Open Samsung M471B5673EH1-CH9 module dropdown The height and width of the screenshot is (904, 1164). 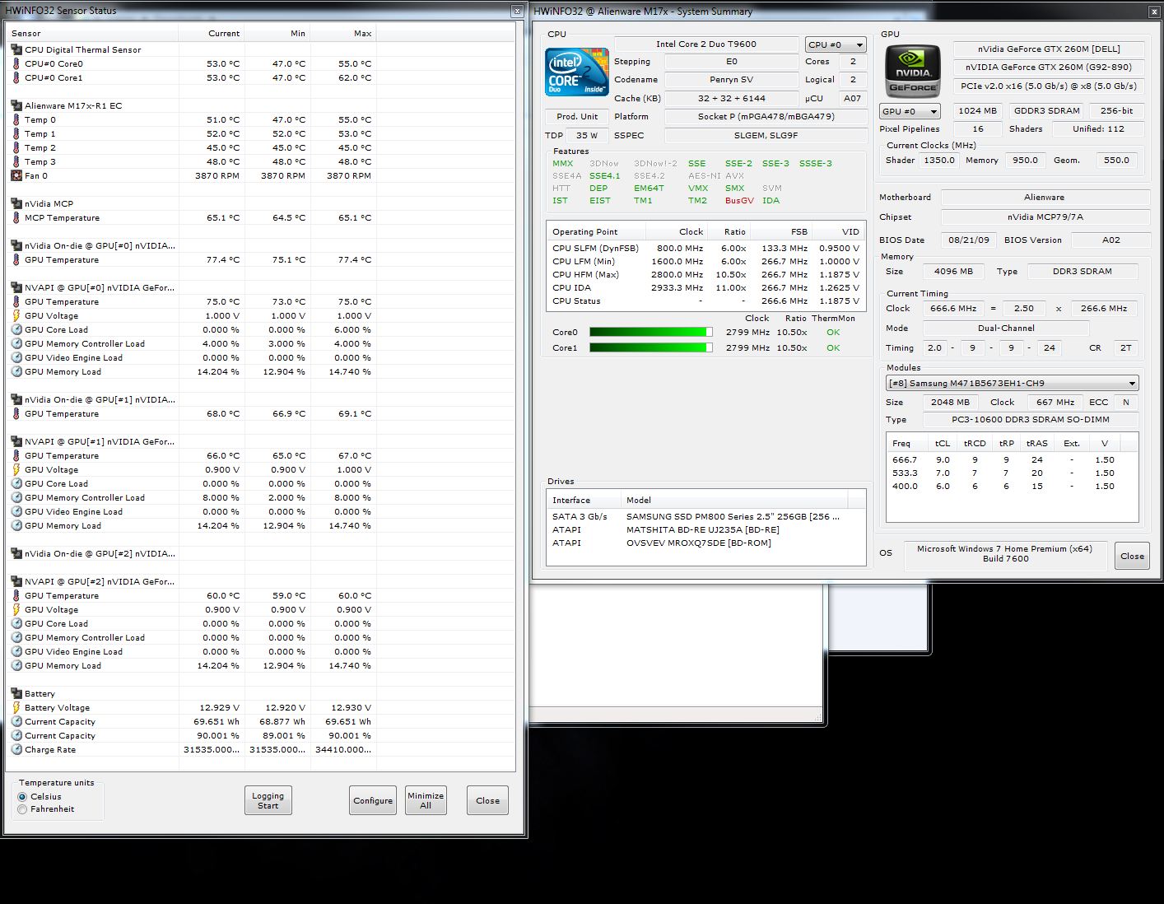pos(1012,383)
